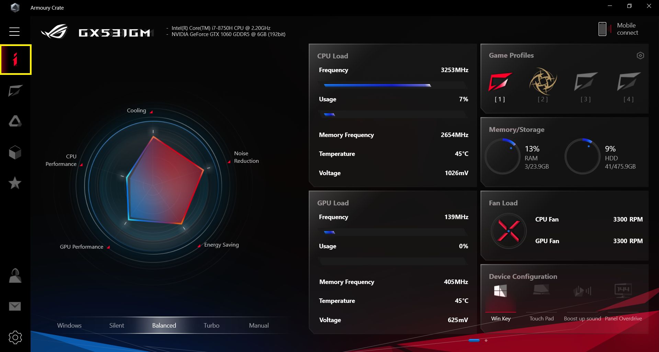Open the Settings gear icon
Image resolution: width=659 pixels, height=352 pixels.
click(15, 337)
